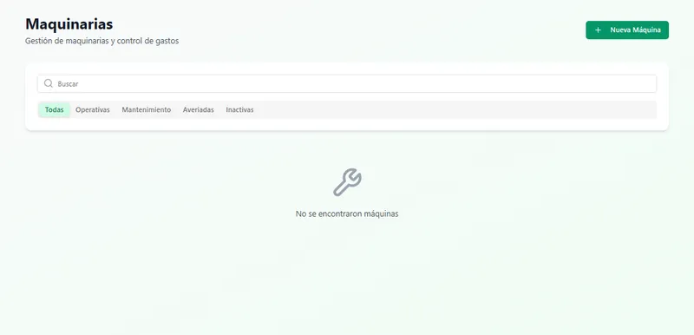Filter by the Inactivas tab
The width and height of the screenshot is (694, 335).
coord(240,109)
